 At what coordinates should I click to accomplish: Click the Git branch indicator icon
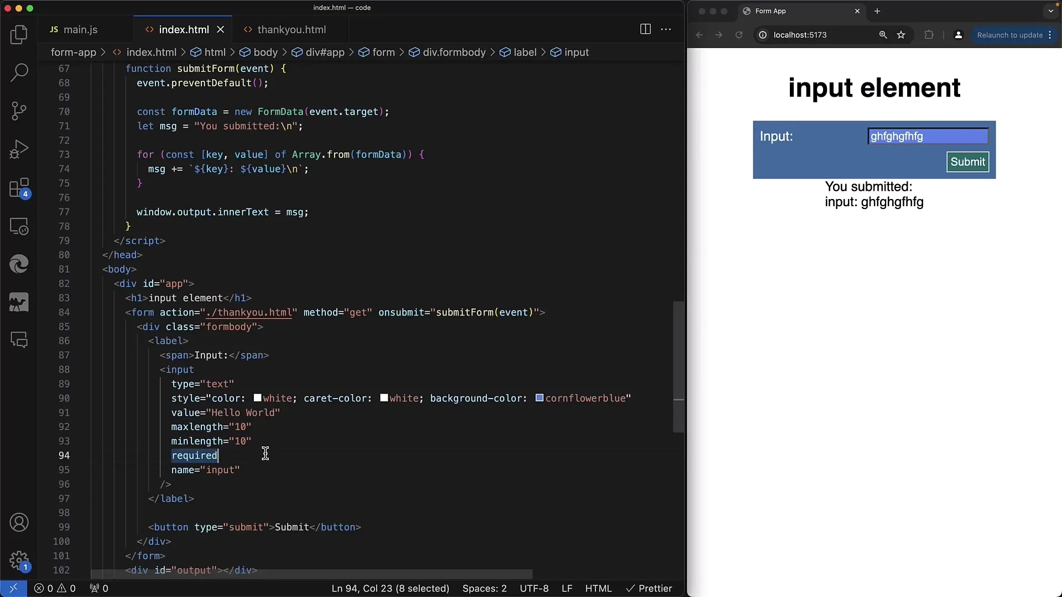[19, 111]
